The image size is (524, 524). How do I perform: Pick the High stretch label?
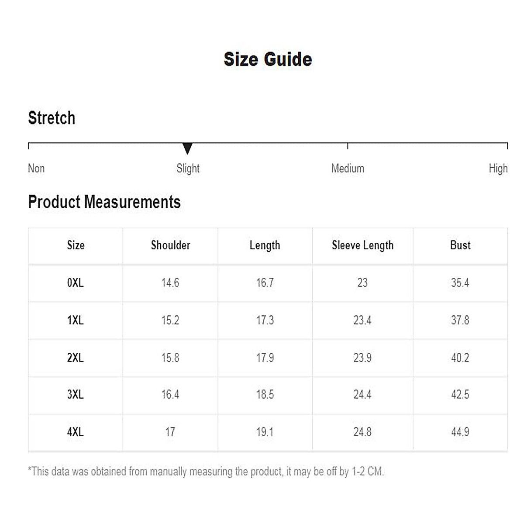coord(498,169)
